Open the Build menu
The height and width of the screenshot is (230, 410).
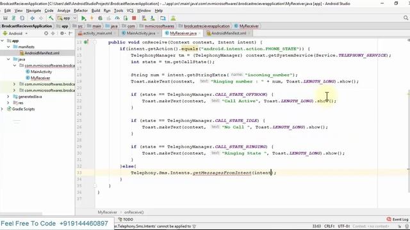(x=95, y=11)
